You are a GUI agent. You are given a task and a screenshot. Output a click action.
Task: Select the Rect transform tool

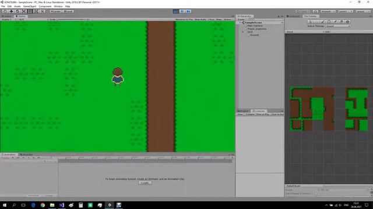[30, 12]
